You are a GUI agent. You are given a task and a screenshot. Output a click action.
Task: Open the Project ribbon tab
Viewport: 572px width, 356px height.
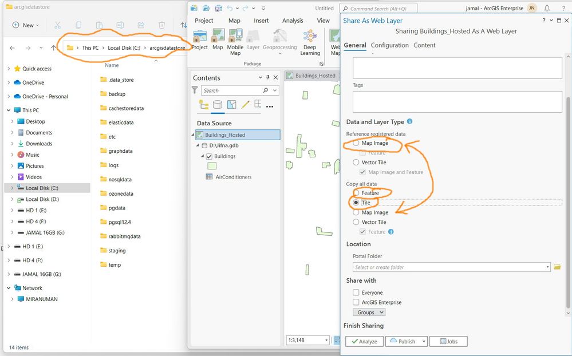pos(204,21)
